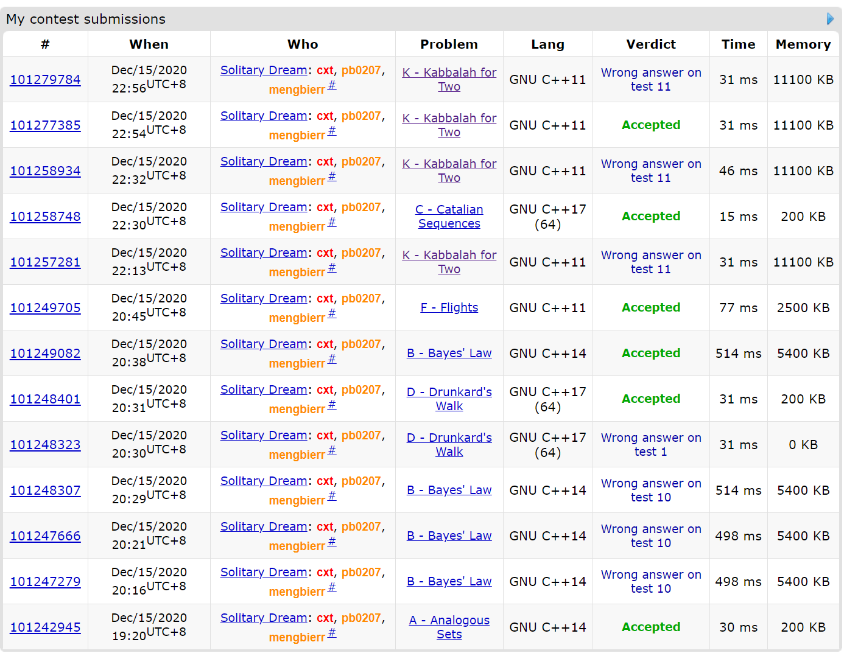Click the # marker in the last submission row

tap(332, 633)
